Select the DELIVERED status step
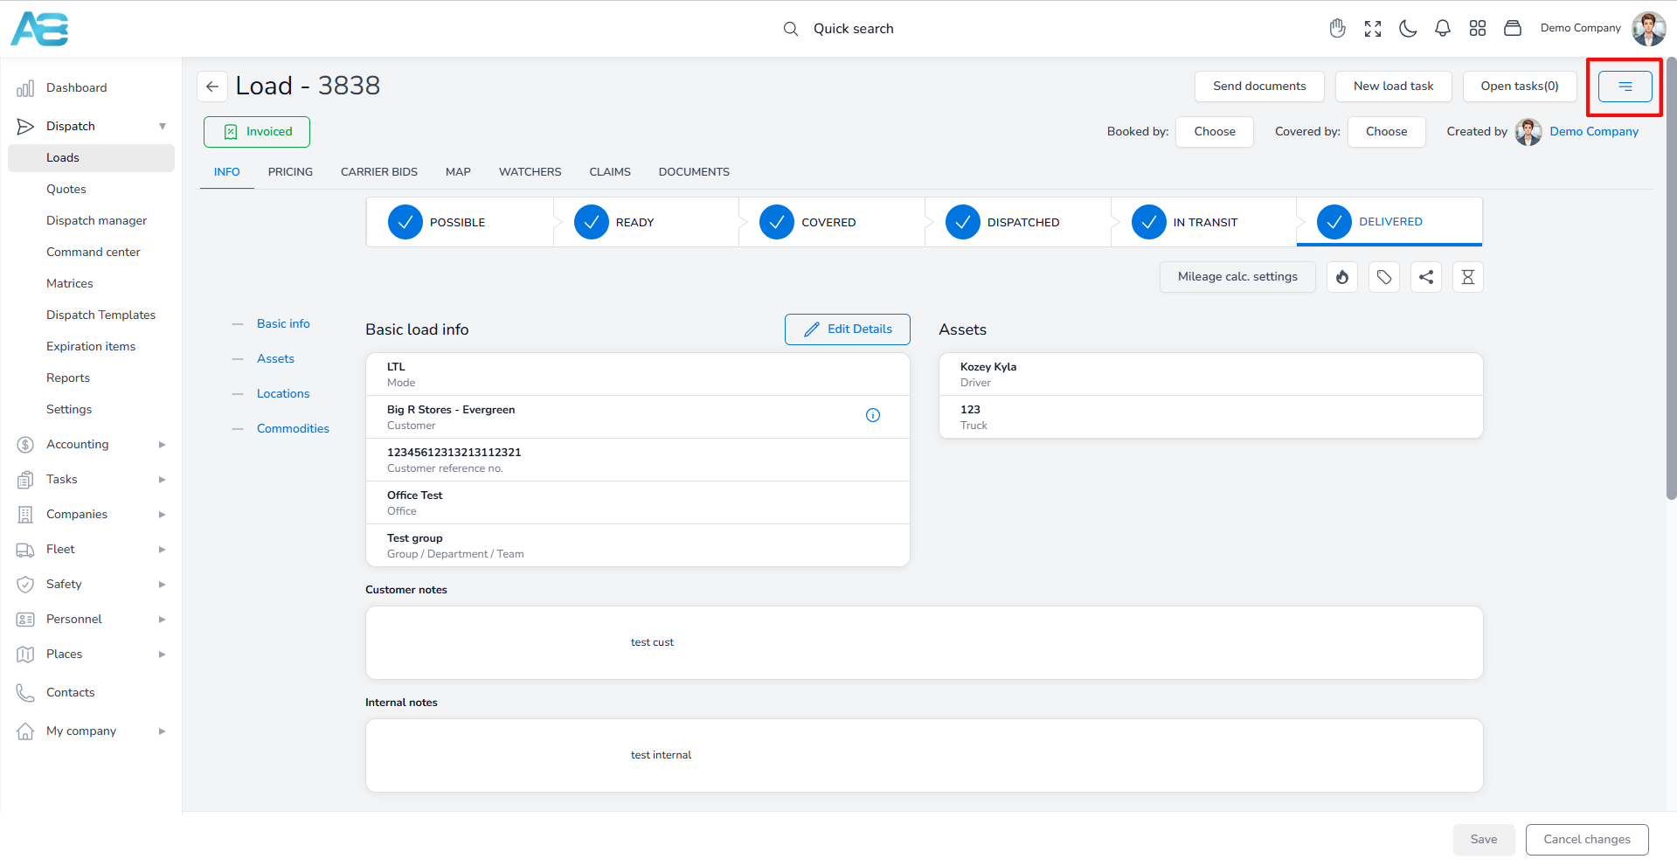Image resolution: width=1677 pixels, height=866 pixels. 1389,222
